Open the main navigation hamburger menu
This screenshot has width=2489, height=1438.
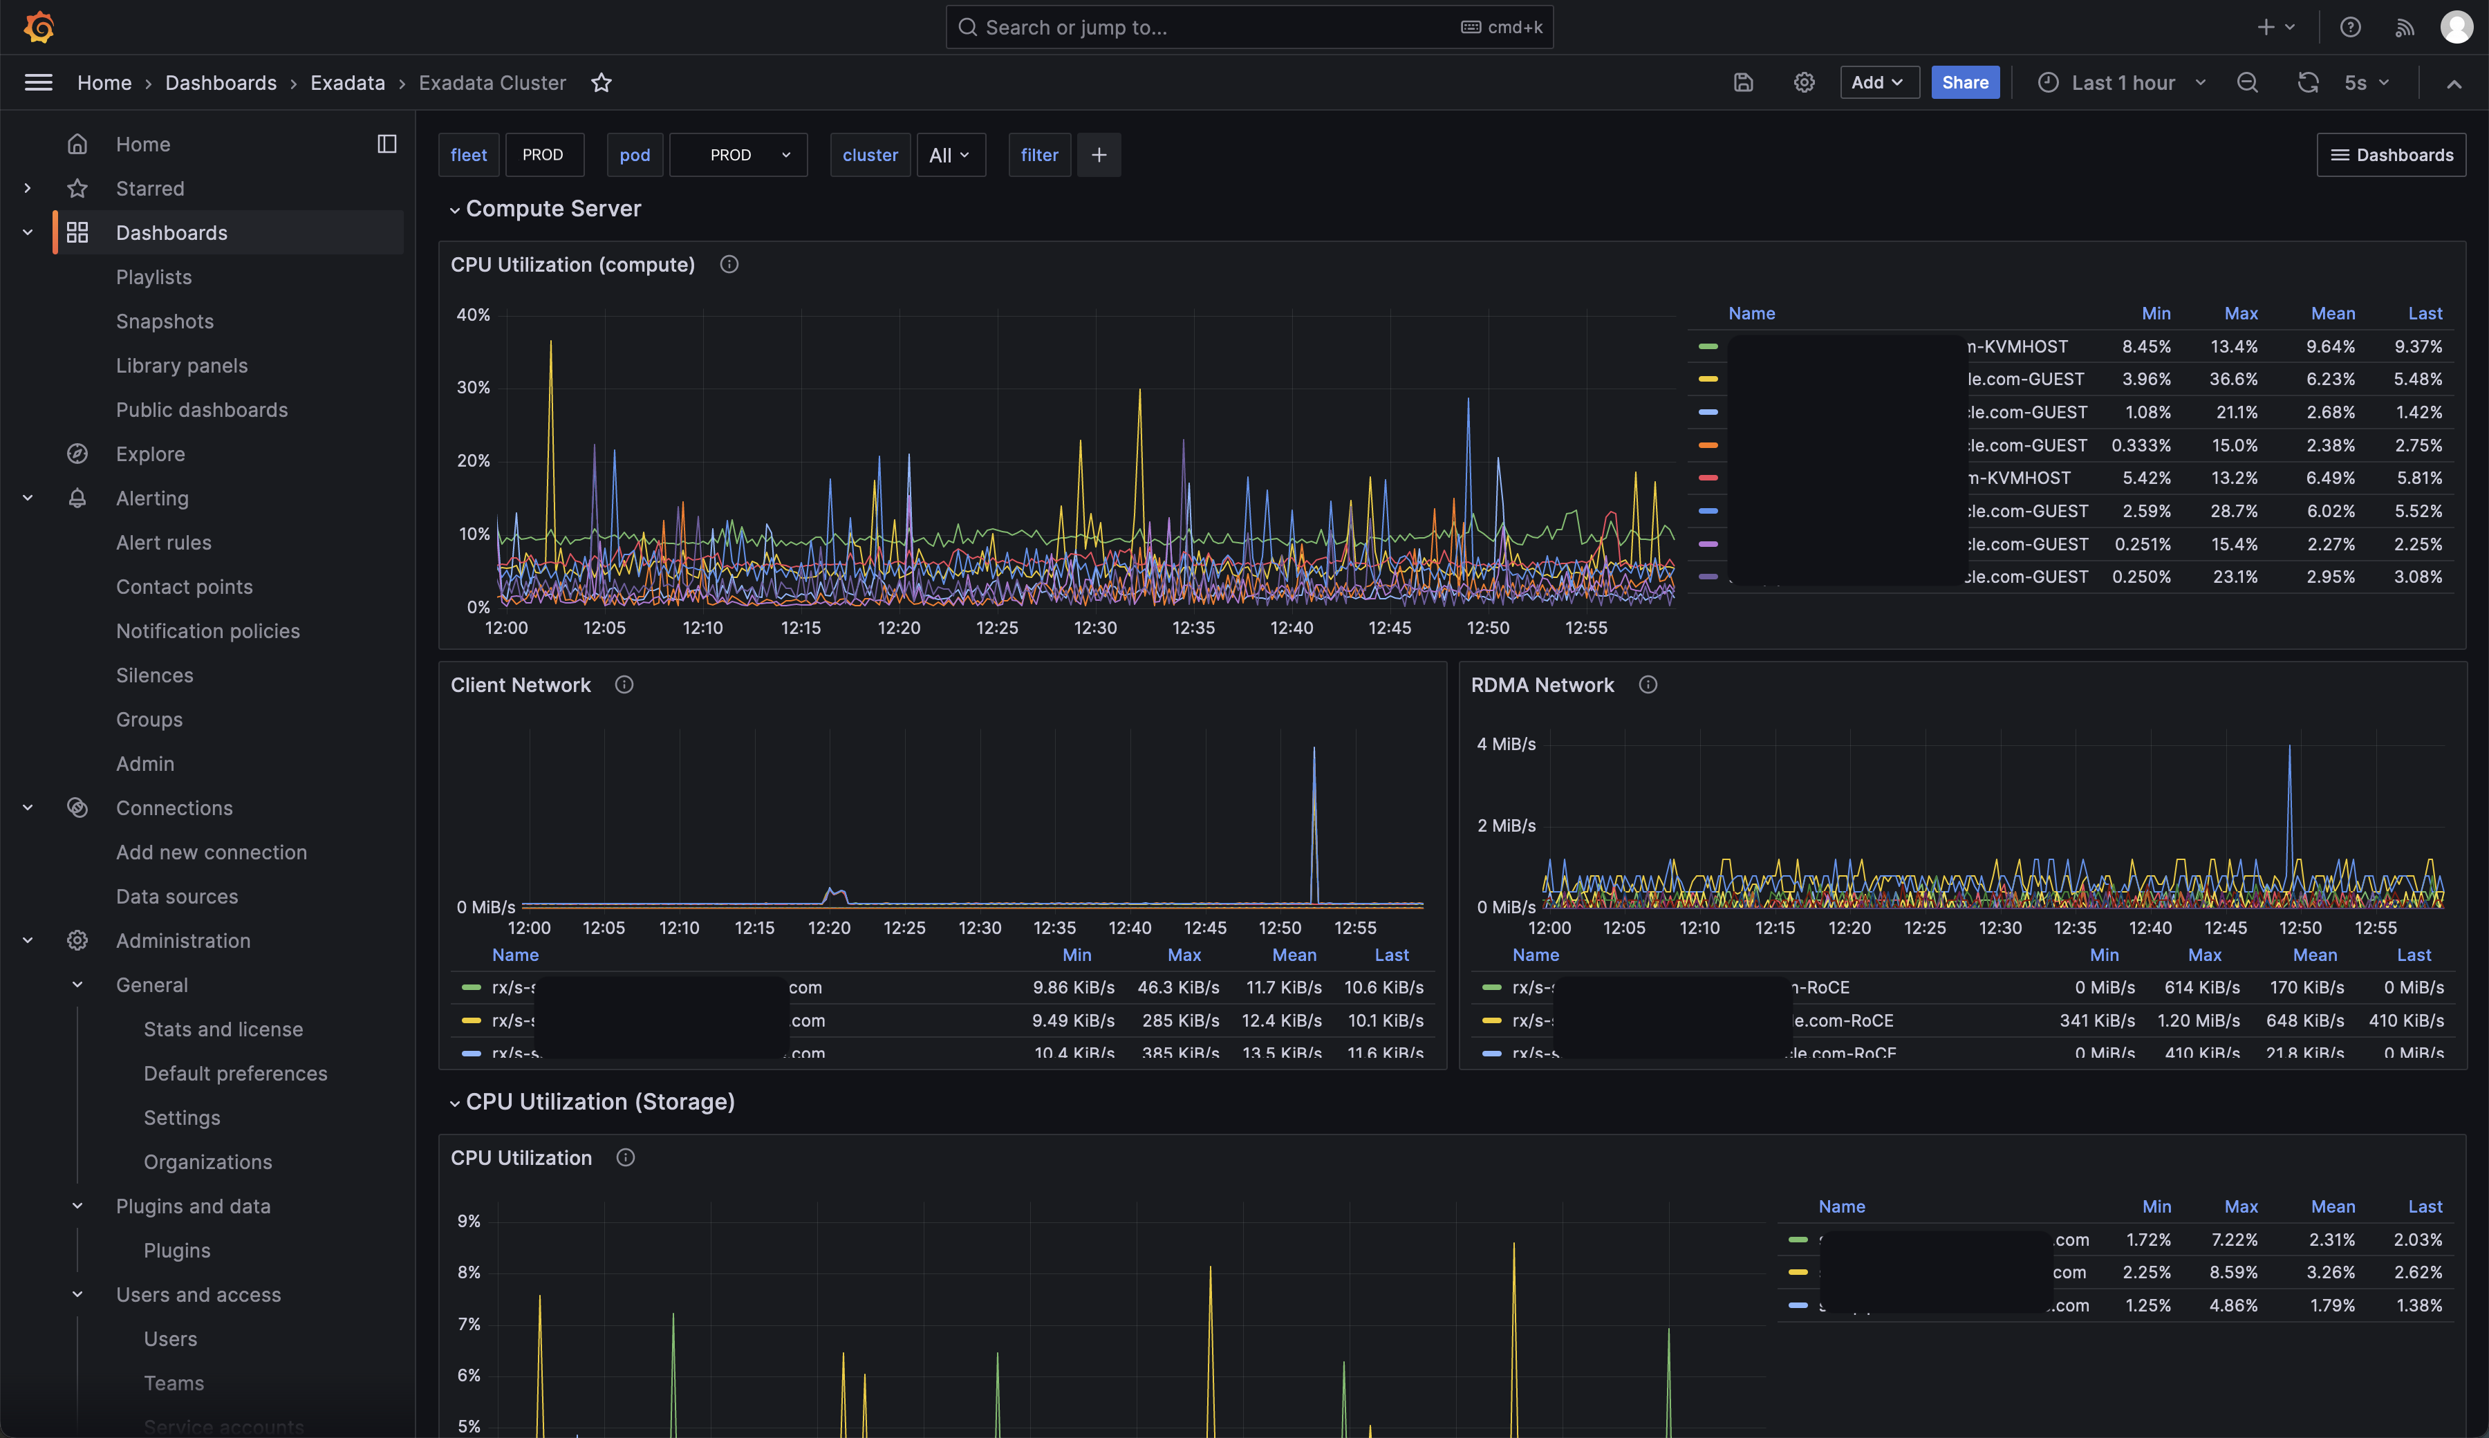[37, 82]
